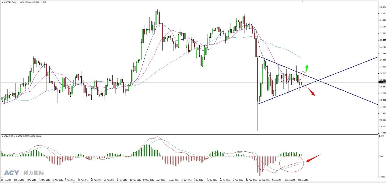Click the 1.483 MACD scale value
Viewport: 386px width, 183px height.
(x=381, y=136)
